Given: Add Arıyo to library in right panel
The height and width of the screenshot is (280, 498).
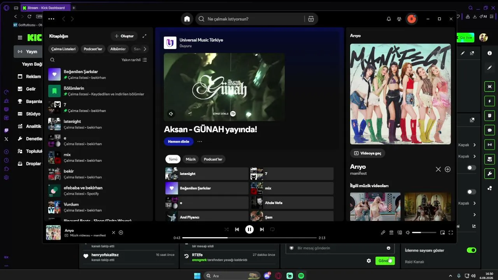Looking at the screenshot, I should (447, 169).
